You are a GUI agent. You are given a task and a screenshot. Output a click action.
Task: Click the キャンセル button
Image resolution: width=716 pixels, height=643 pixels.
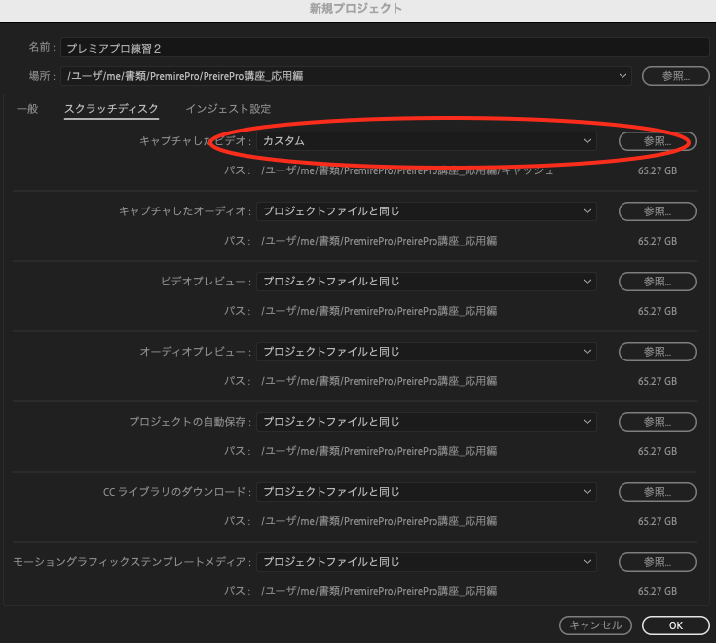(x=595, y=625)
